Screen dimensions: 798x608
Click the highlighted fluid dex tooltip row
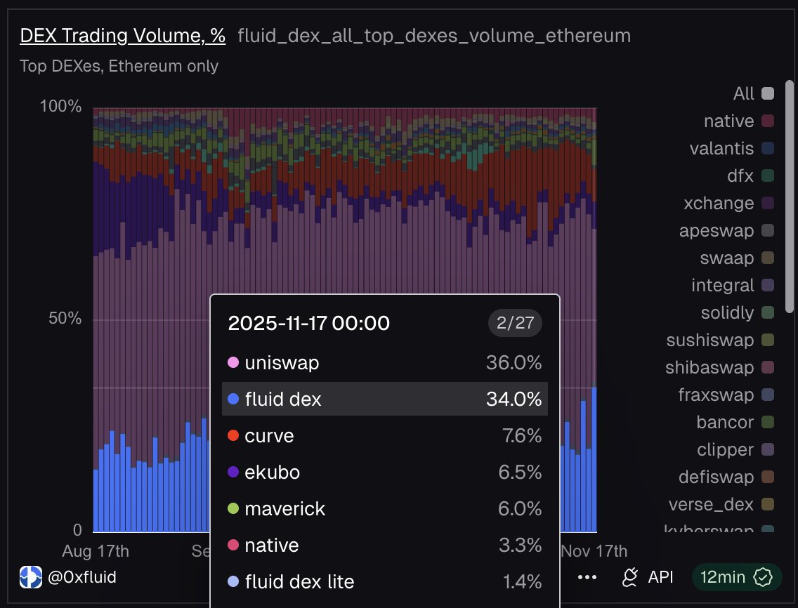coord(384,399)
